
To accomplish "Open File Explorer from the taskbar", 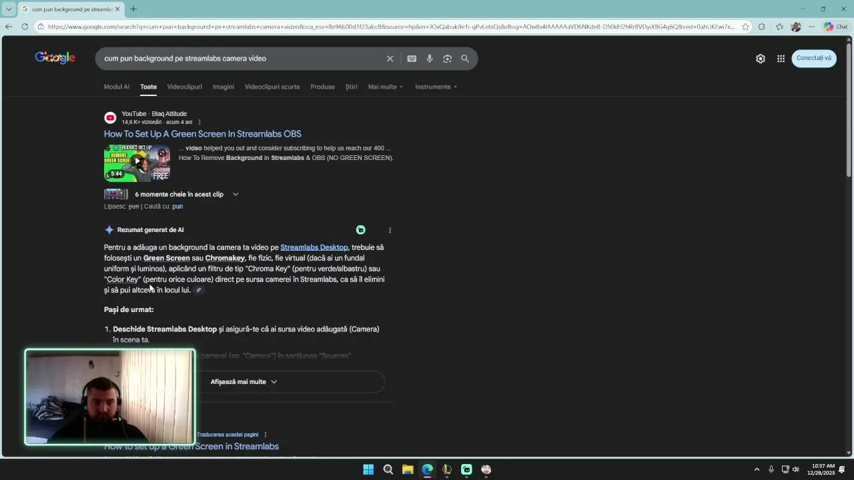I will pyautogui.click(x=408, y=469).
